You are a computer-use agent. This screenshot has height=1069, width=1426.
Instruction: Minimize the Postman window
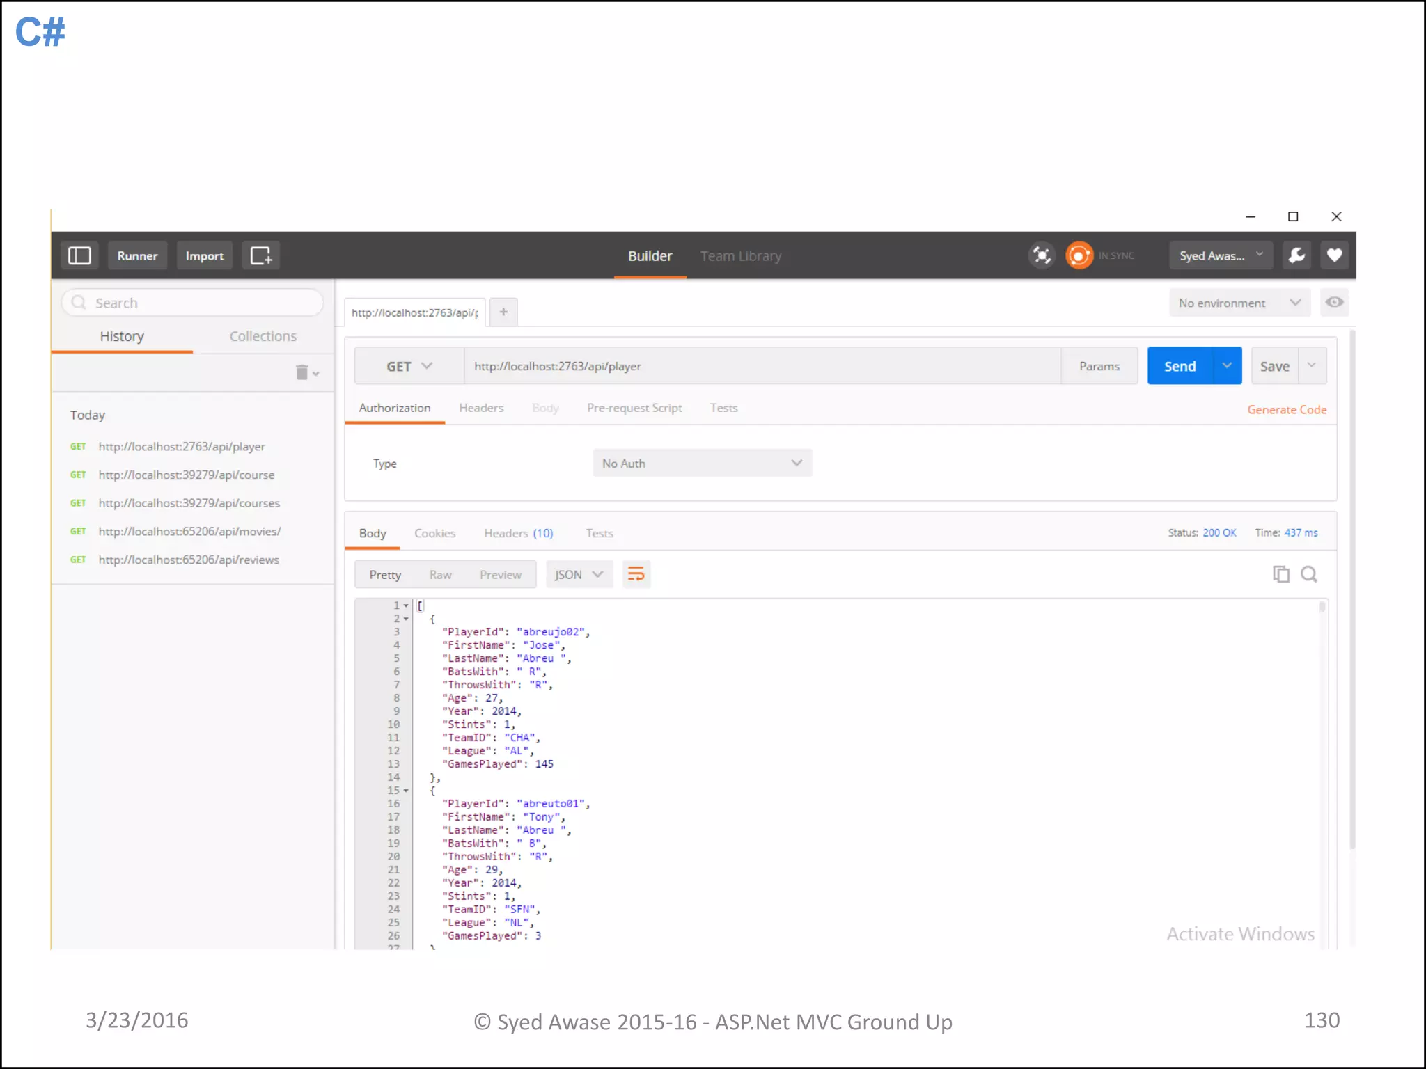pos(1251,216)
